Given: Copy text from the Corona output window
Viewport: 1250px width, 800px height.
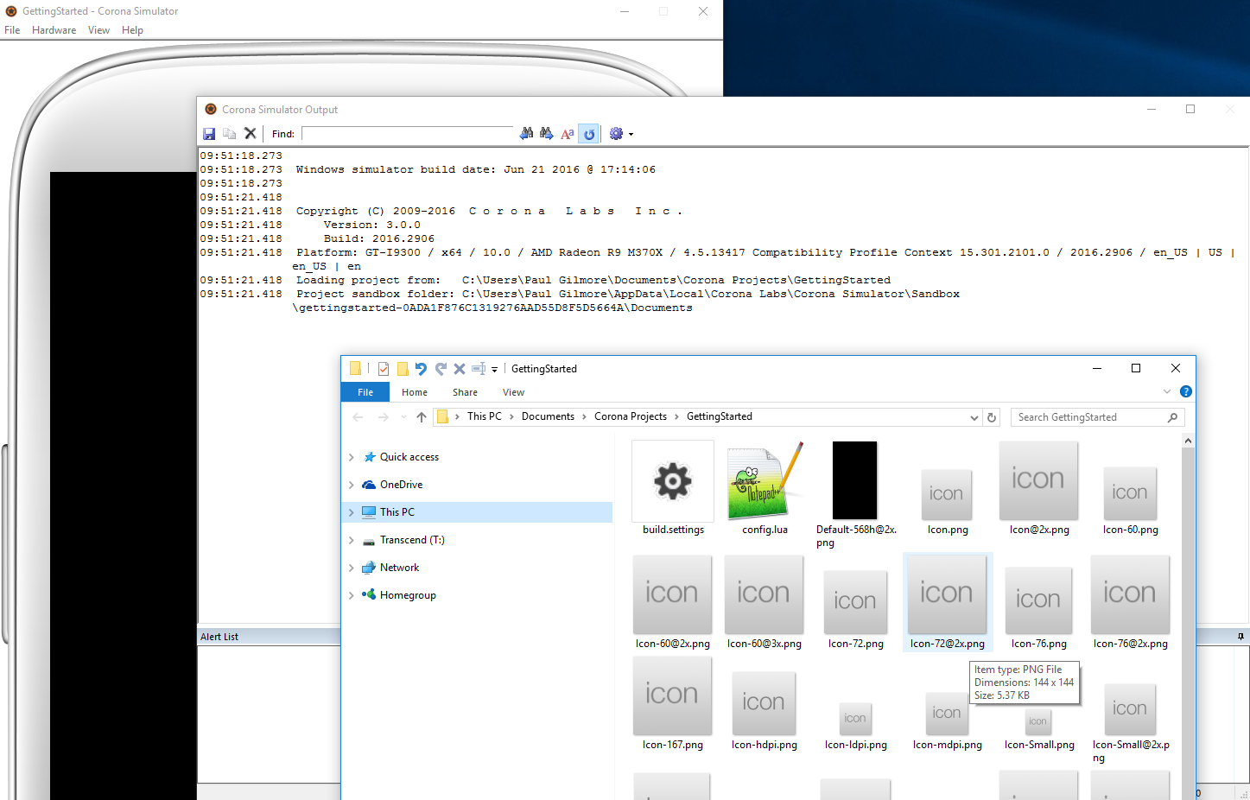Looking at the screenshot, I should tap(229, 133).
